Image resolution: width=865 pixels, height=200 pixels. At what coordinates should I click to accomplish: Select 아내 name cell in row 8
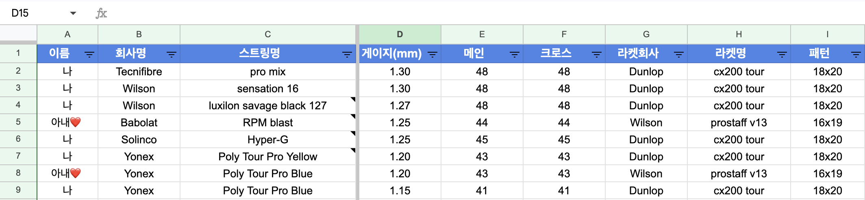[x=67, y=173]
